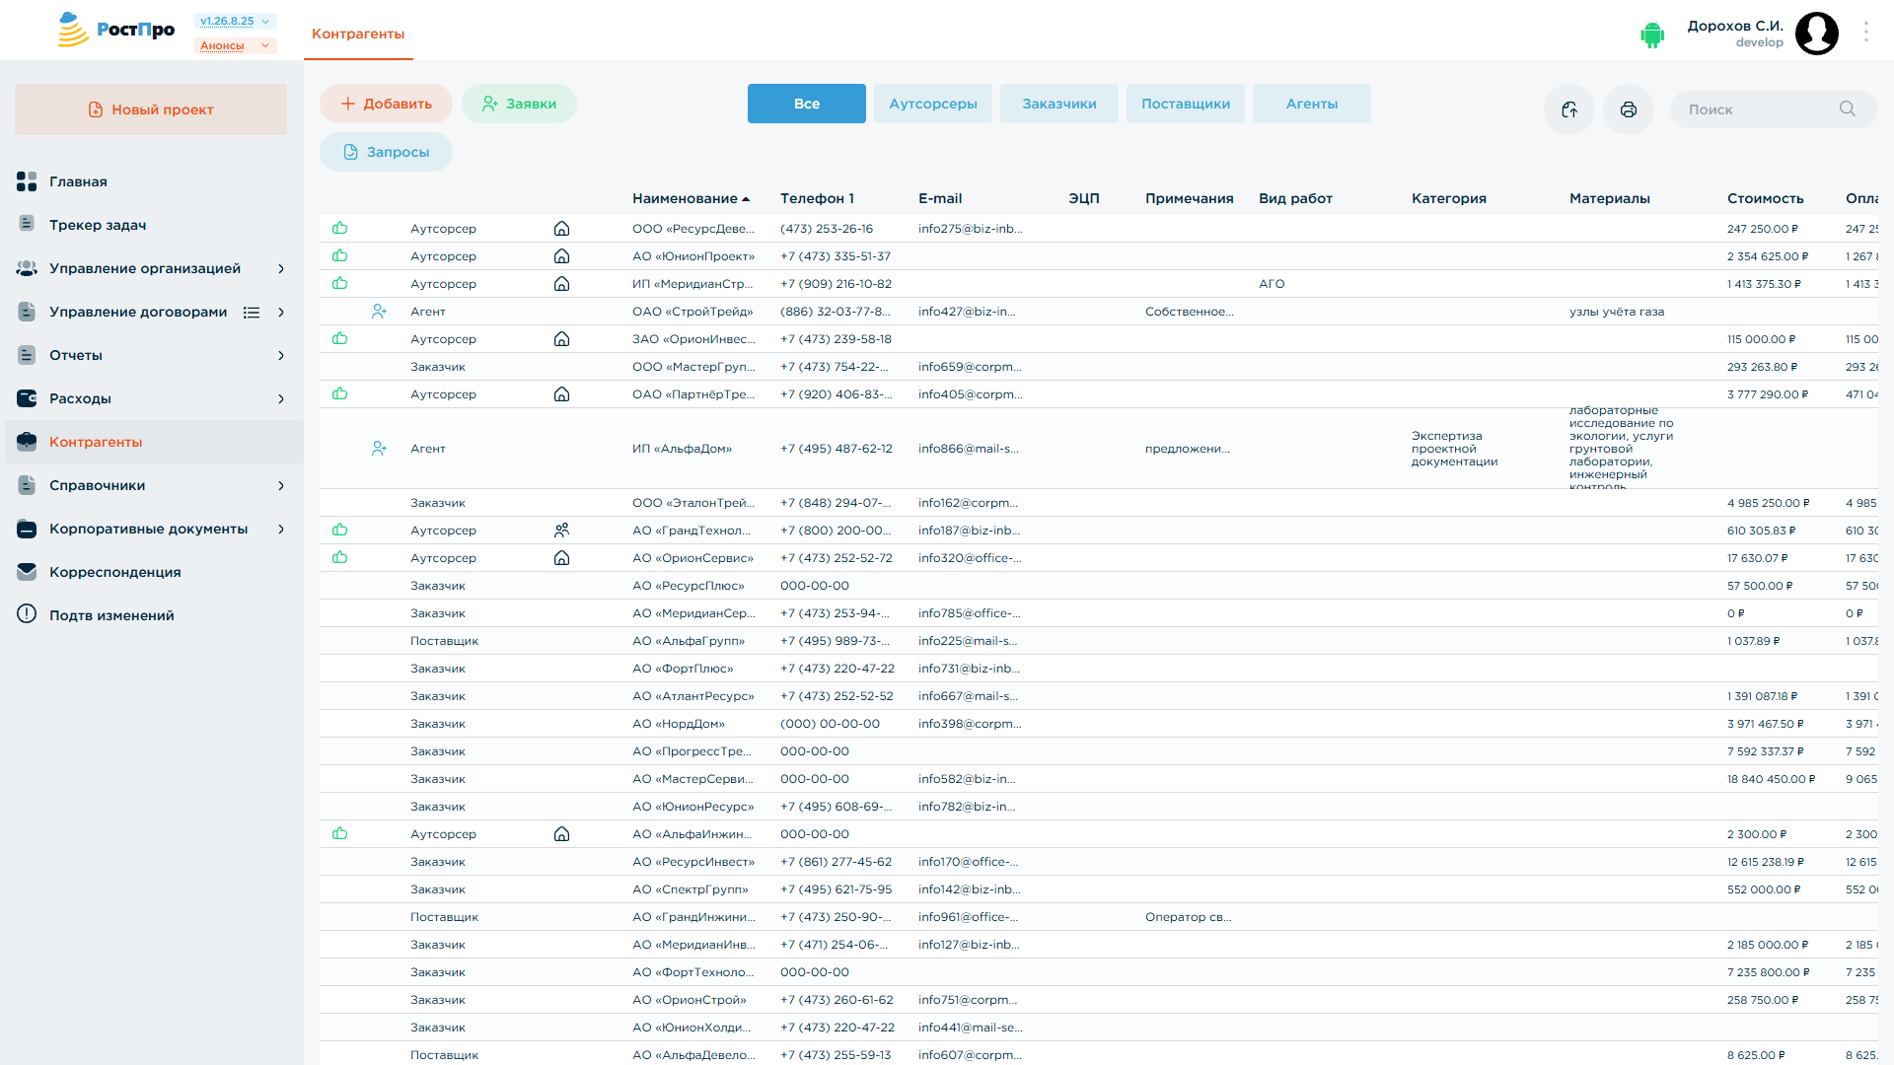Select the Заказчики filter tab
The height and width of the screenshot is (1065, 1894).
[1059, 104]
